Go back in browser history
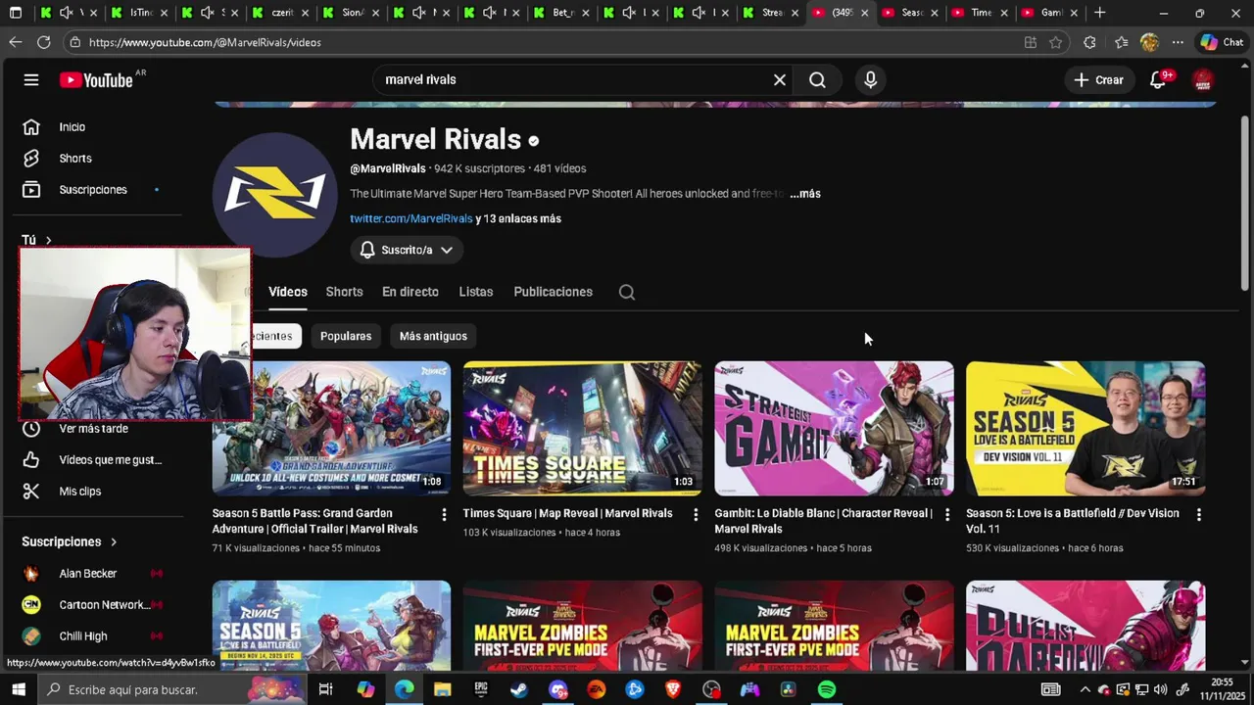The width and height of the screenshot is (1254, 705). pos(15,42)
